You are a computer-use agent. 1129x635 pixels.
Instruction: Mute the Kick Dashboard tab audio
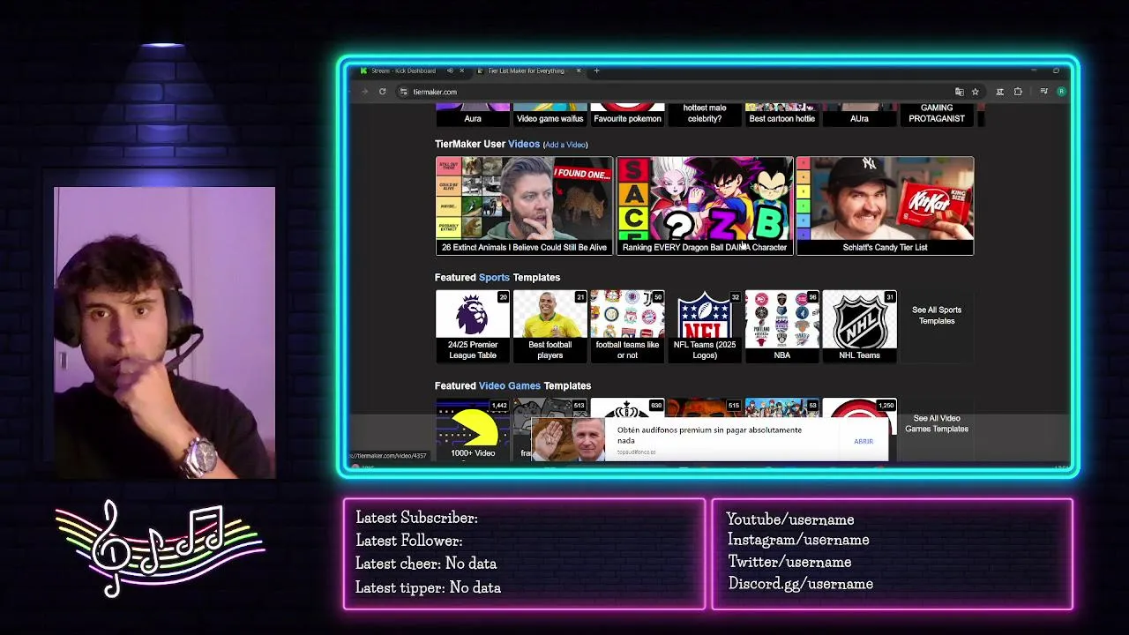(450, 71)
